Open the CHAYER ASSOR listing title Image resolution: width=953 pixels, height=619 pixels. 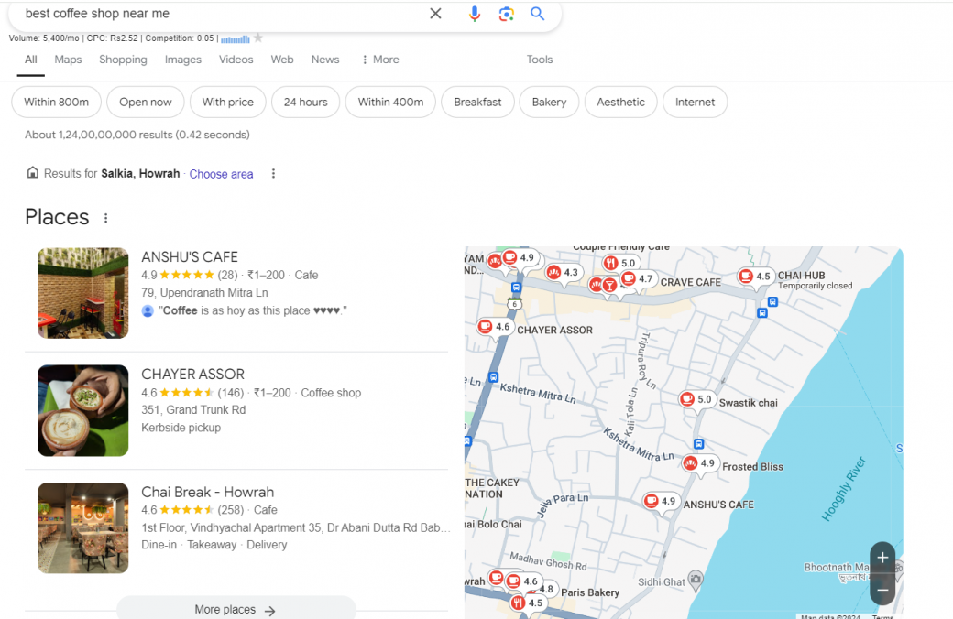click(192, 375)
